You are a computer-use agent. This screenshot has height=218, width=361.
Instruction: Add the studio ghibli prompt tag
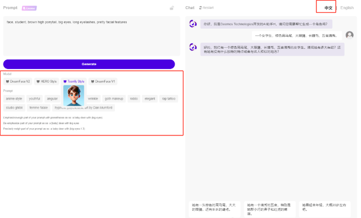(x=14, y=107)
